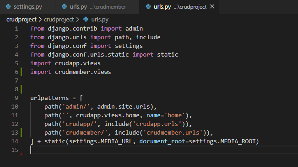Click green change marker on line 8
Screen dimensions: 298x167
point(21,89)
